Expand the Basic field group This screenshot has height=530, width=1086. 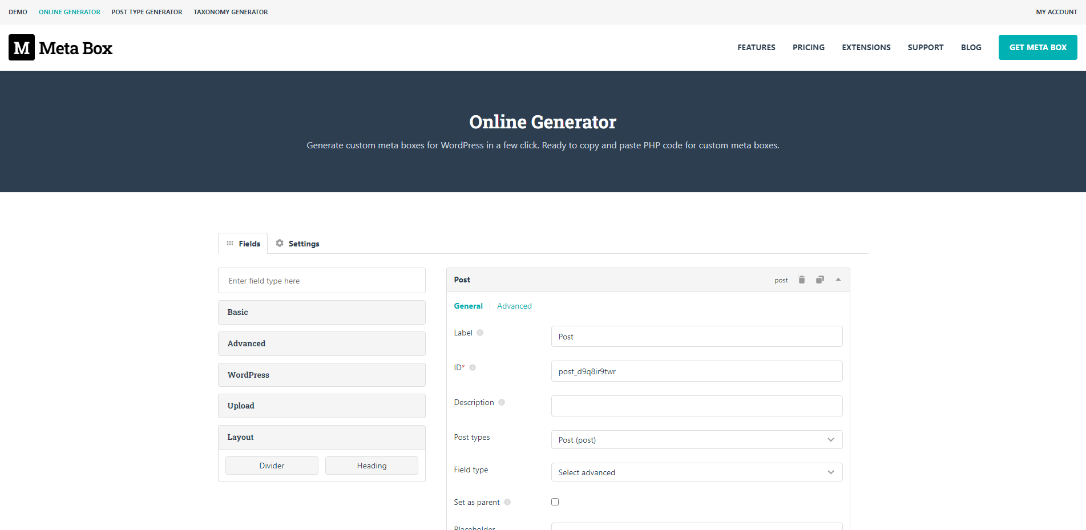tap(322, 312)
